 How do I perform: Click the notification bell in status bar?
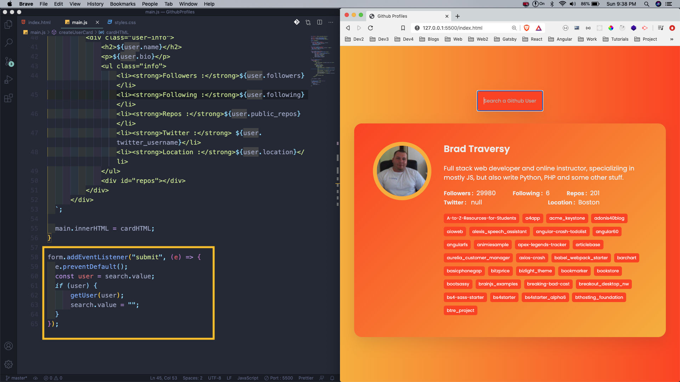tap(332, 378)
